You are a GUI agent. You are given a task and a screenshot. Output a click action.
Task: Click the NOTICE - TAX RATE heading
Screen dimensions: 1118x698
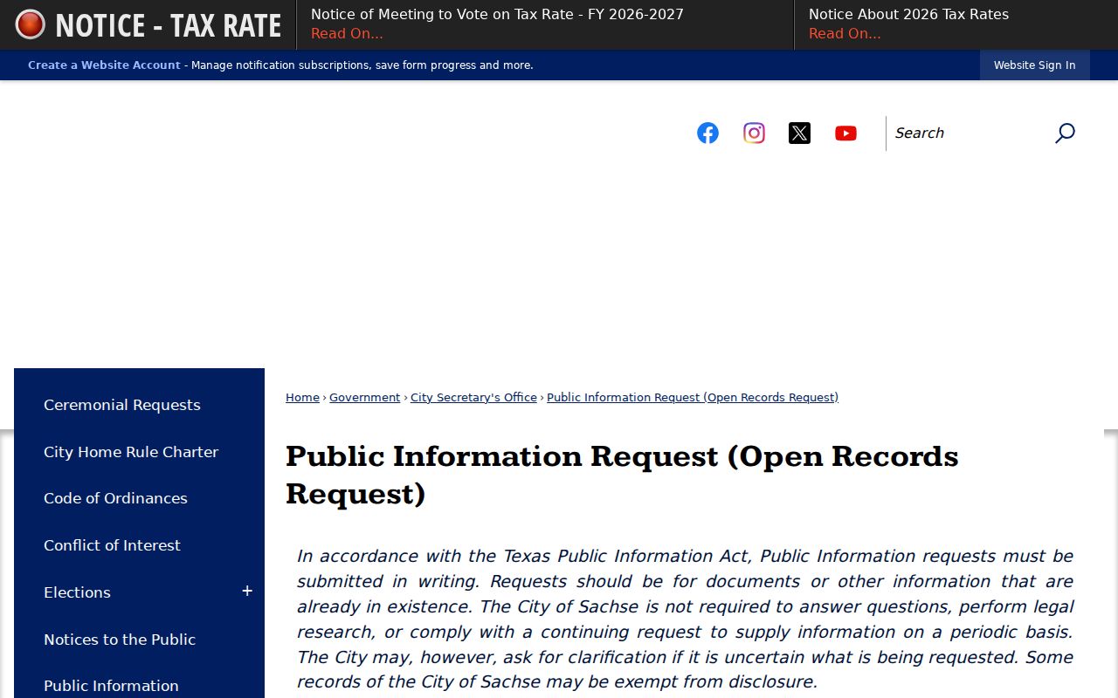tap(168, 25)
